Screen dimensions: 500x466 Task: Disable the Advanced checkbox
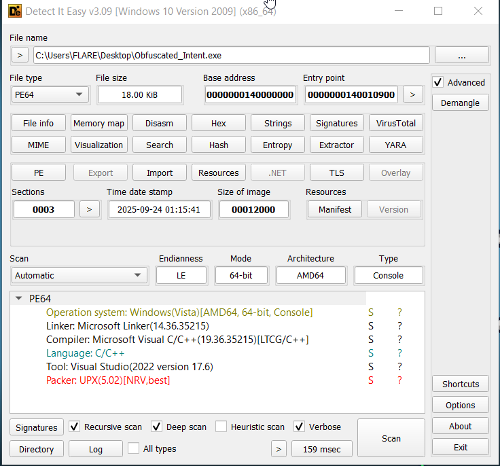pos(438,82)
